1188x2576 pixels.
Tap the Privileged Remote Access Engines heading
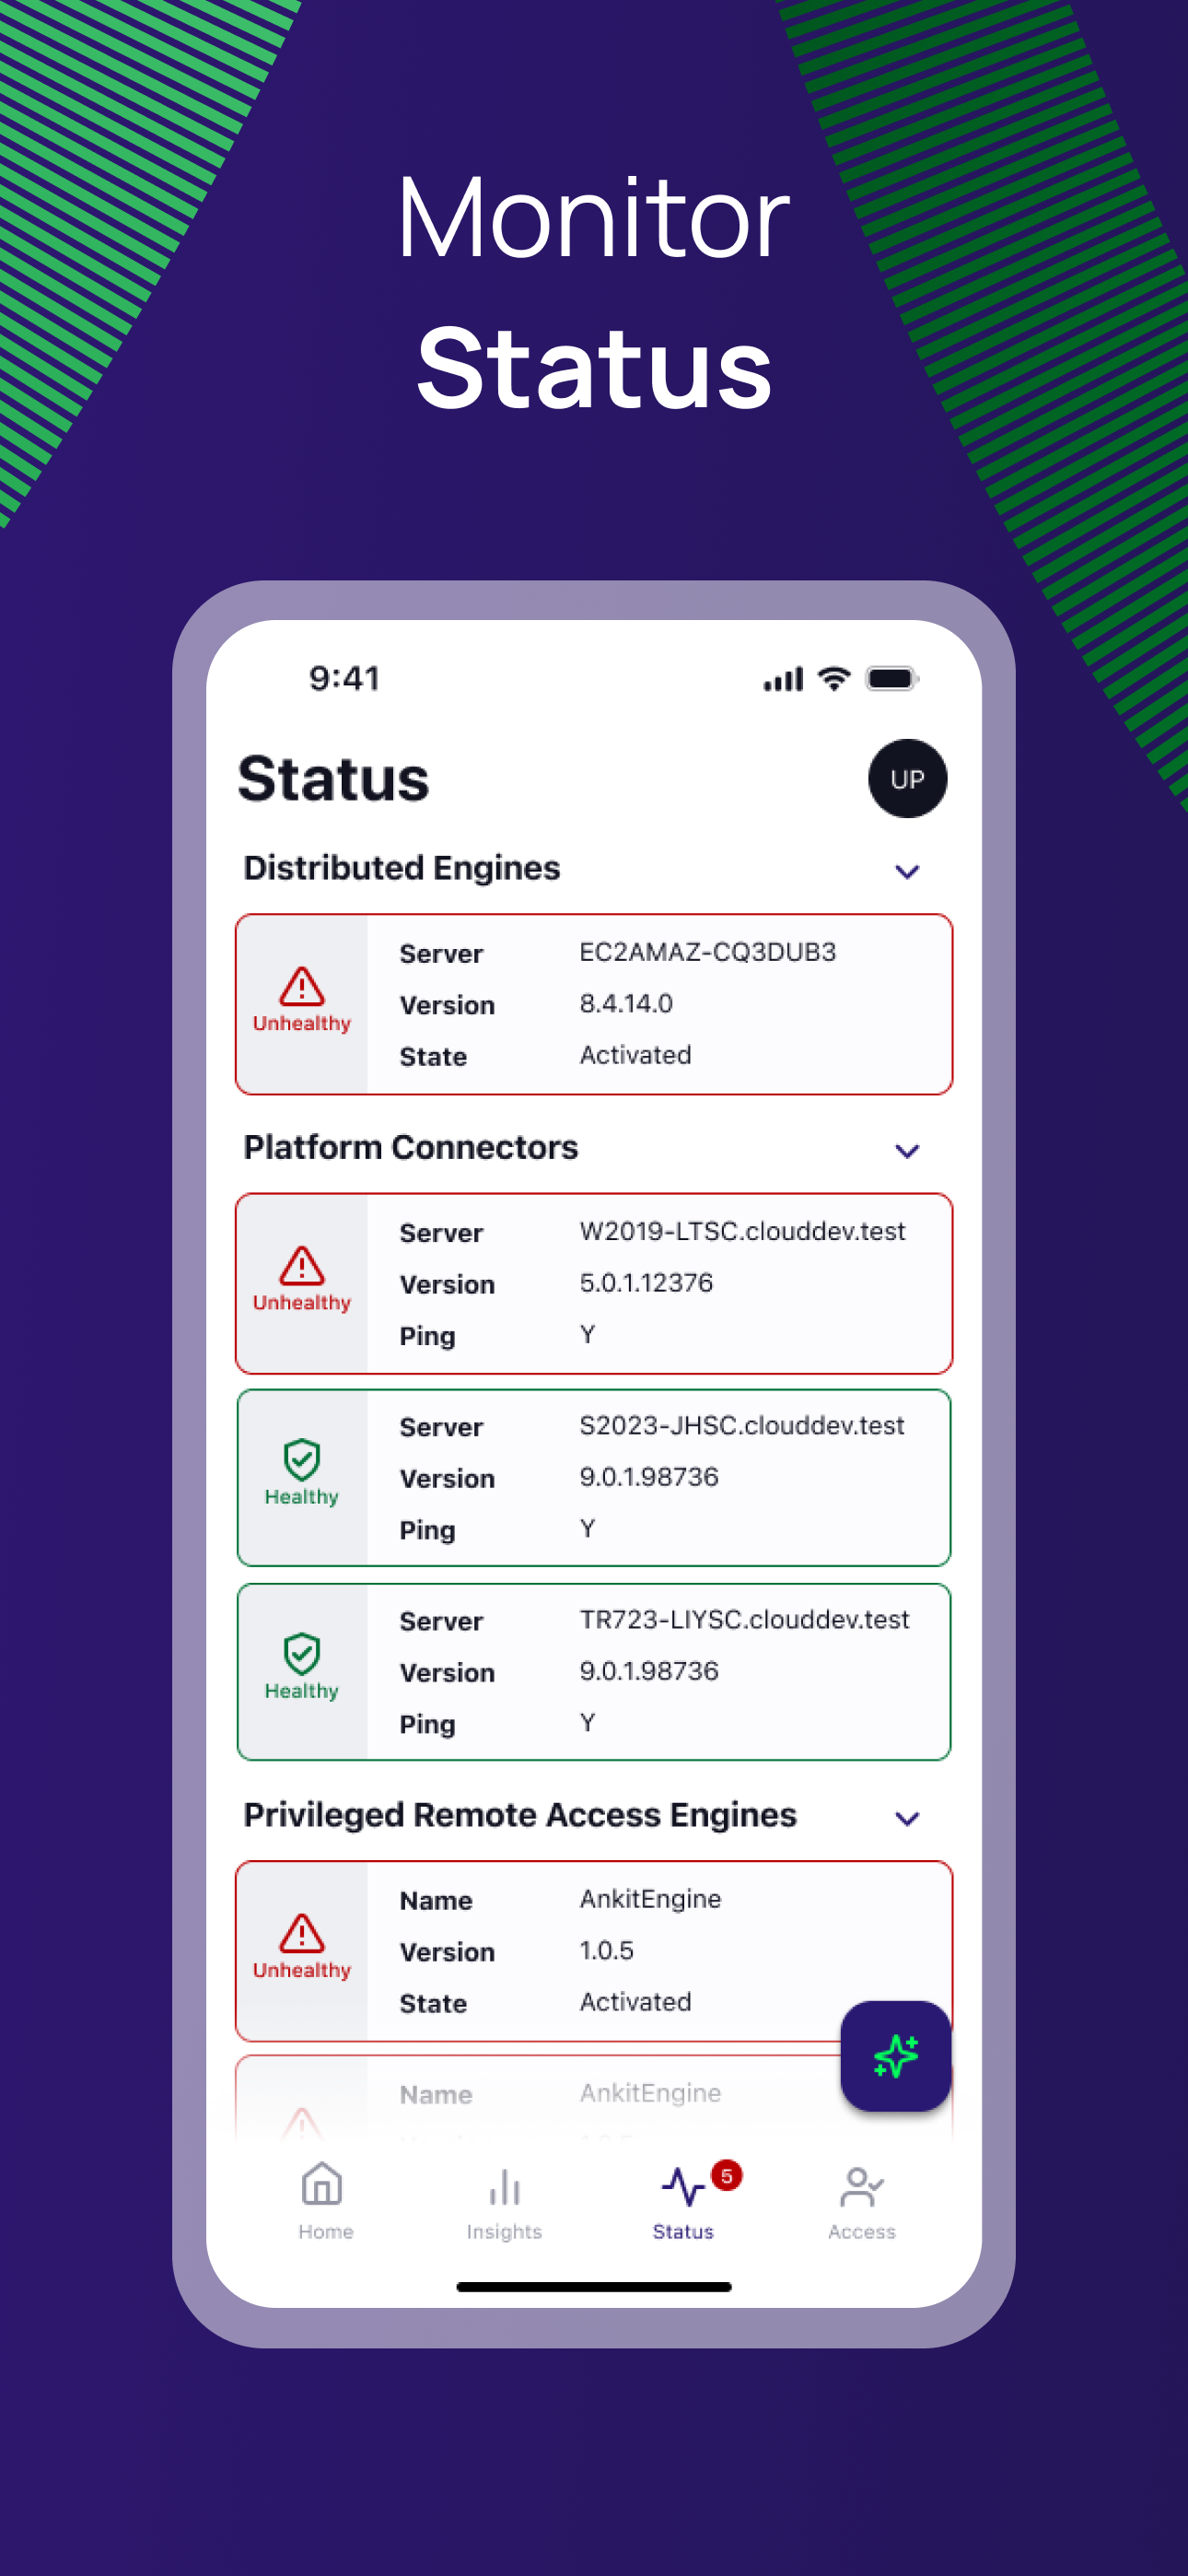click(520, 1814)
